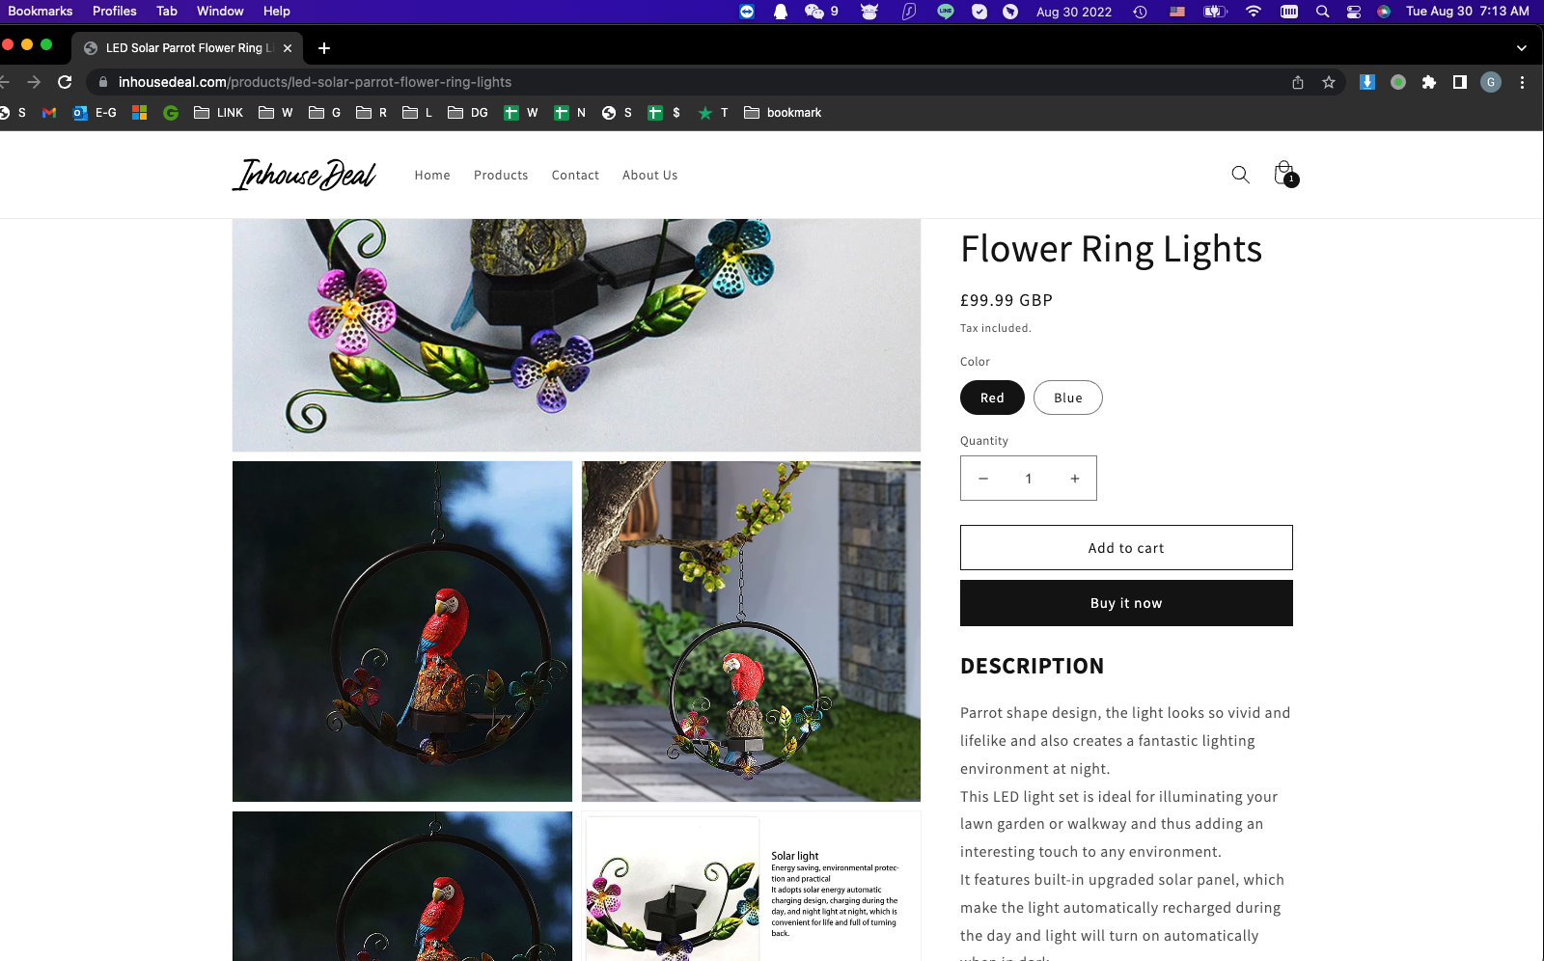Open Spotlight search in the menu bar
Screen dimensions: 1544x961
[x=1322, y=12]
